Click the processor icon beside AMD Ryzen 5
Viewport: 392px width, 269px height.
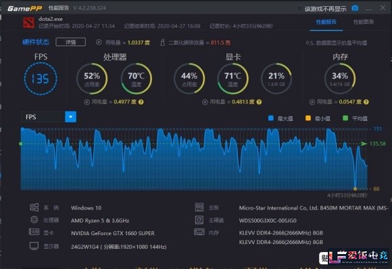34,220
